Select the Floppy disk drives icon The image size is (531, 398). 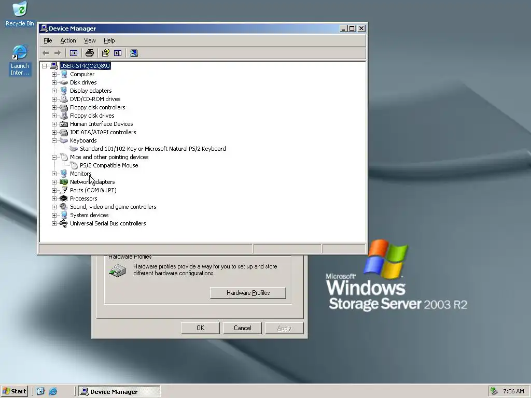pyautogui.click(x=64, y=116)
